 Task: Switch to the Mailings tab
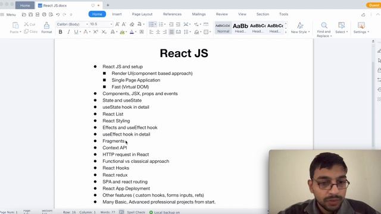[199, 14]
